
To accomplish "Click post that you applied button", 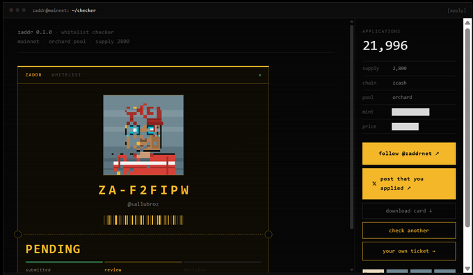I will (409, 184).
